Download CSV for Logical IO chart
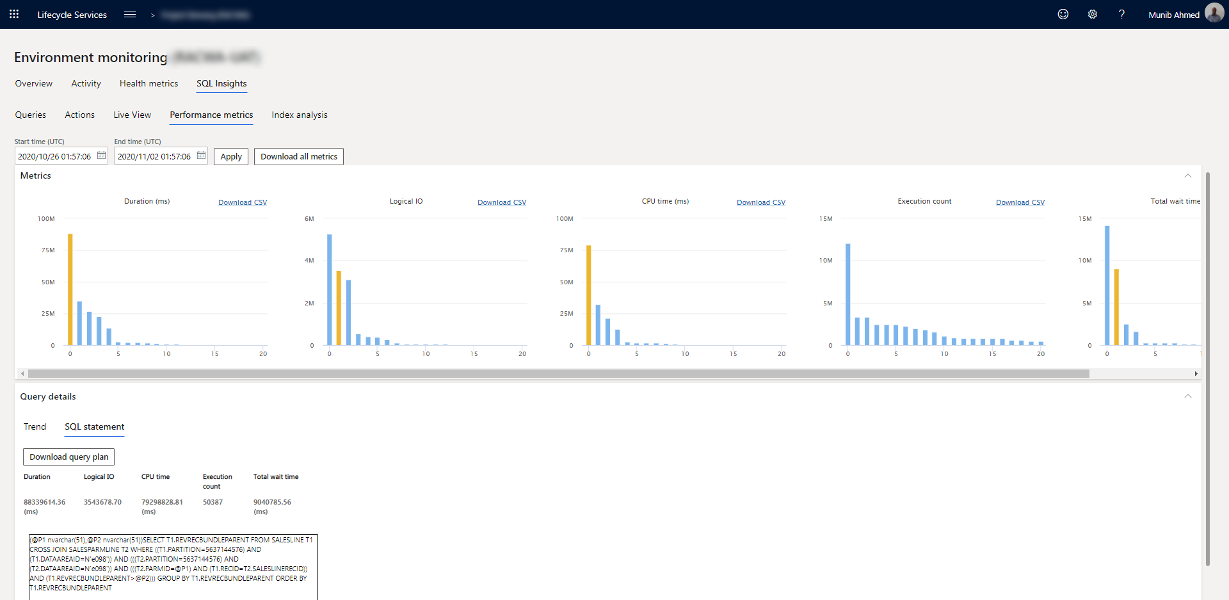 tap(502, 202)
